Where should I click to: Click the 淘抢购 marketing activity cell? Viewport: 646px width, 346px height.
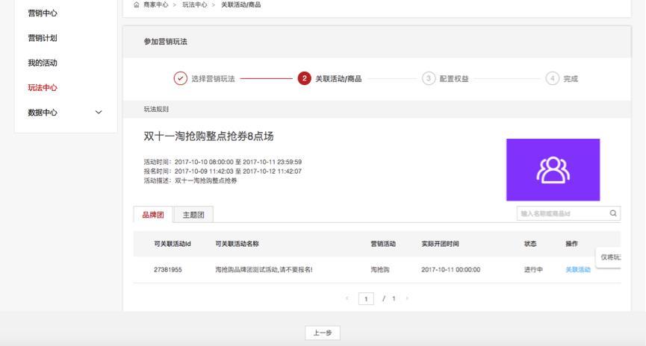pyautogui.click(x=380, y=269)
